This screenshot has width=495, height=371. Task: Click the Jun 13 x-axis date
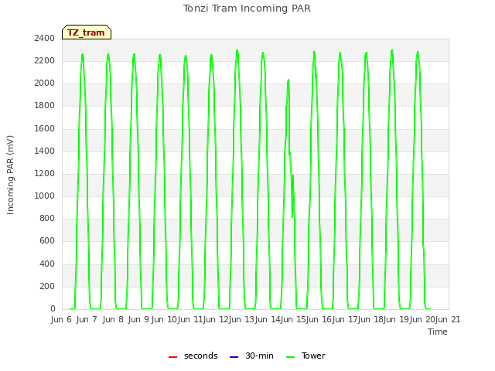pyautogui.click(x=241, y=319)
